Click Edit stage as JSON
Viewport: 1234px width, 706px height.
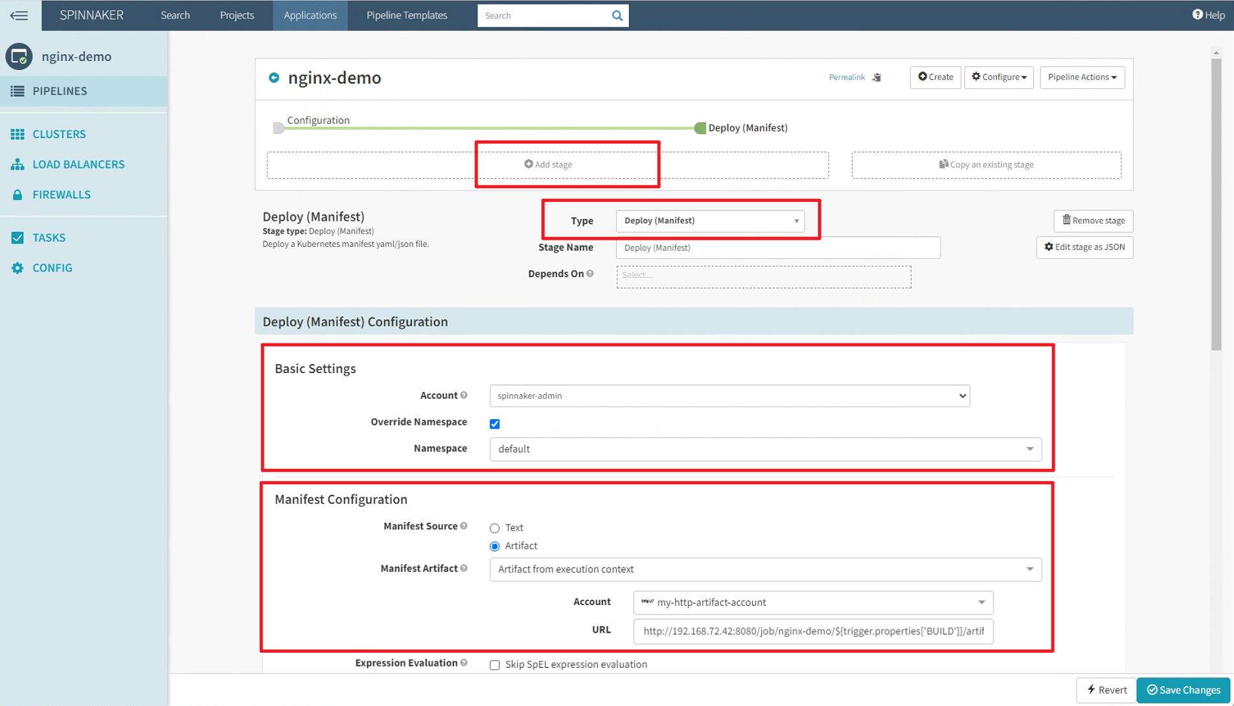(1084, 247)
